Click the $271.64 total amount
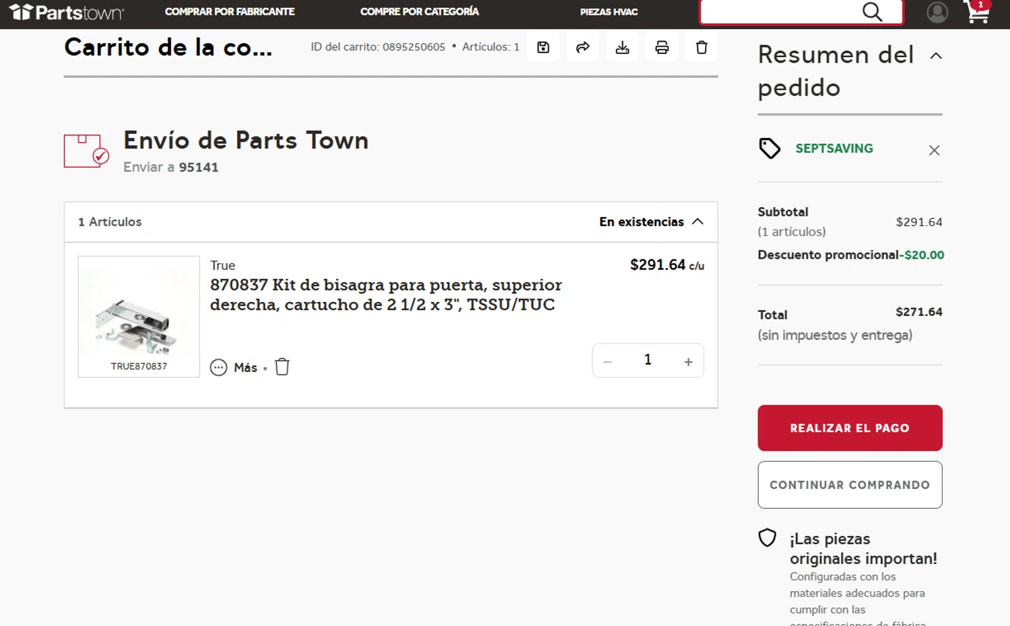1010x626 pixels. 918,312
